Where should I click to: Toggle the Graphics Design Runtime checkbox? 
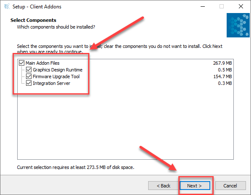[x=29, y=69]
